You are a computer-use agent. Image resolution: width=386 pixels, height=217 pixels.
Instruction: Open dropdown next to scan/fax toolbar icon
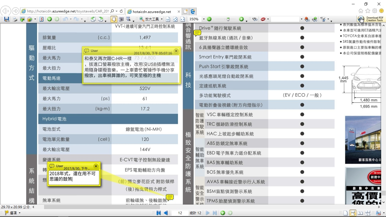click(35, 19)
